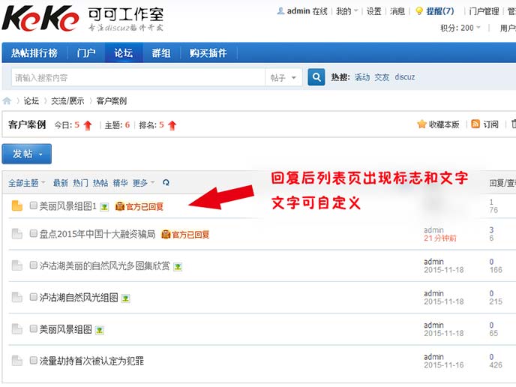516x387 pixels.
Task: Click the blue search magnifier button
Action: 316,77
